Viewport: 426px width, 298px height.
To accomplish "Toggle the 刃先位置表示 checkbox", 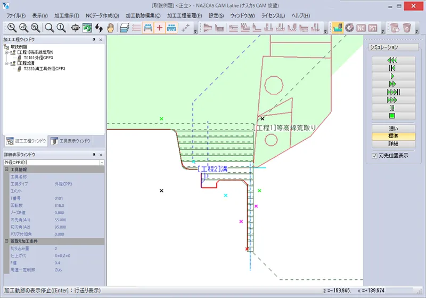I will pos(374,156).
